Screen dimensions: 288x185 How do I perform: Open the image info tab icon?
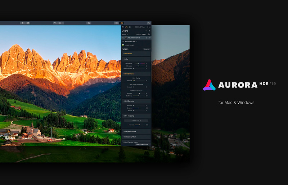coord(130,27)
